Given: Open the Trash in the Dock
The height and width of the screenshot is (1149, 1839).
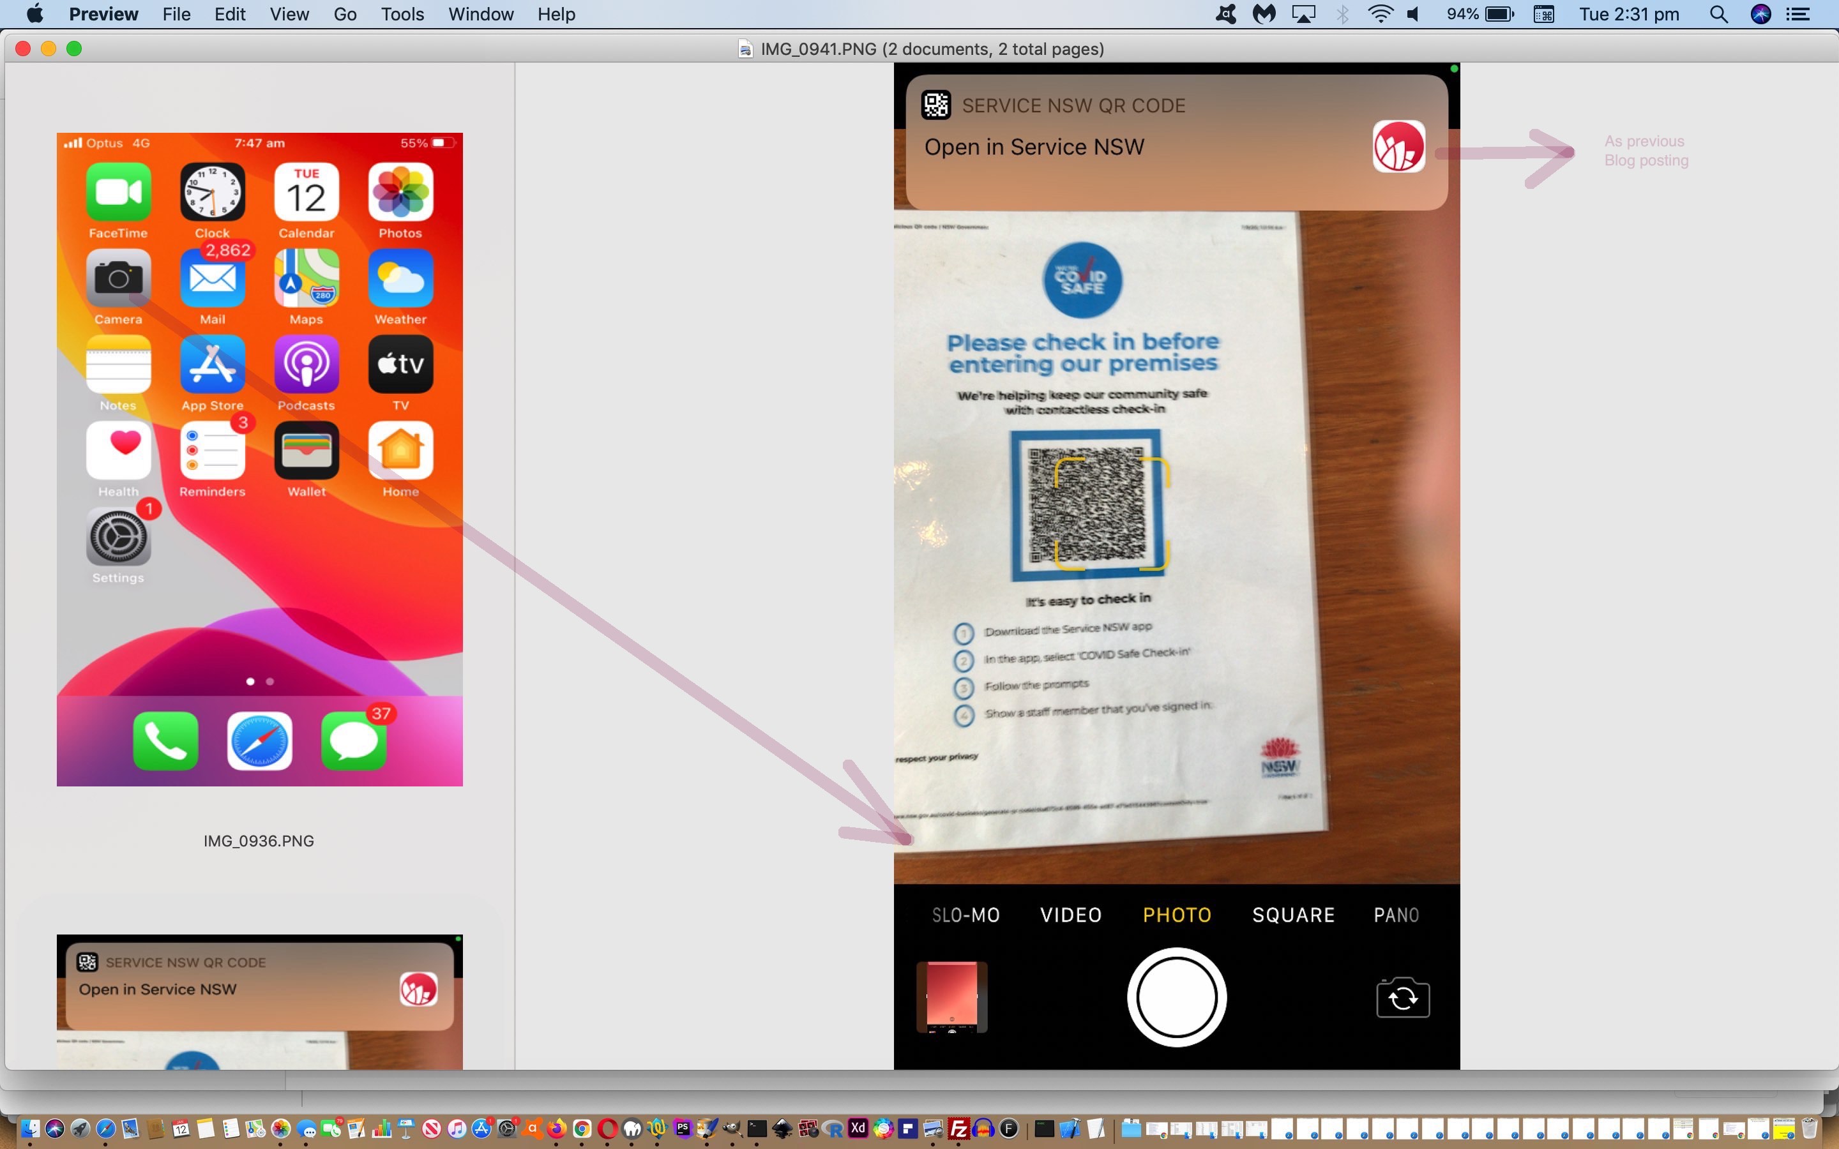Looking at the screenshot, I should pyautogui.click(x=1810, y=1129).
